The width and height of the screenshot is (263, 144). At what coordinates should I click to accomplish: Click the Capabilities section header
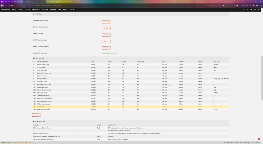pos(130,122)
